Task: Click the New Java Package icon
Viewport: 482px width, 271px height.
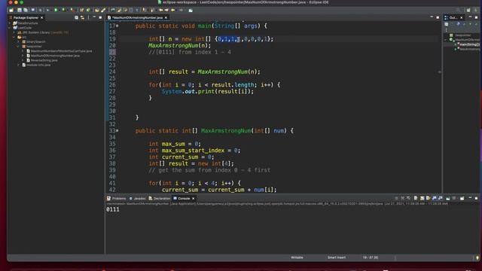Action: coord(81,10)
